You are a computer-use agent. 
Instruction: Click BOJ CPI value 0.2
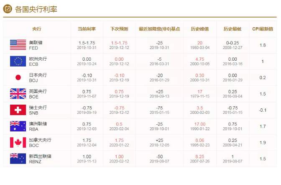tap(263, 78)
